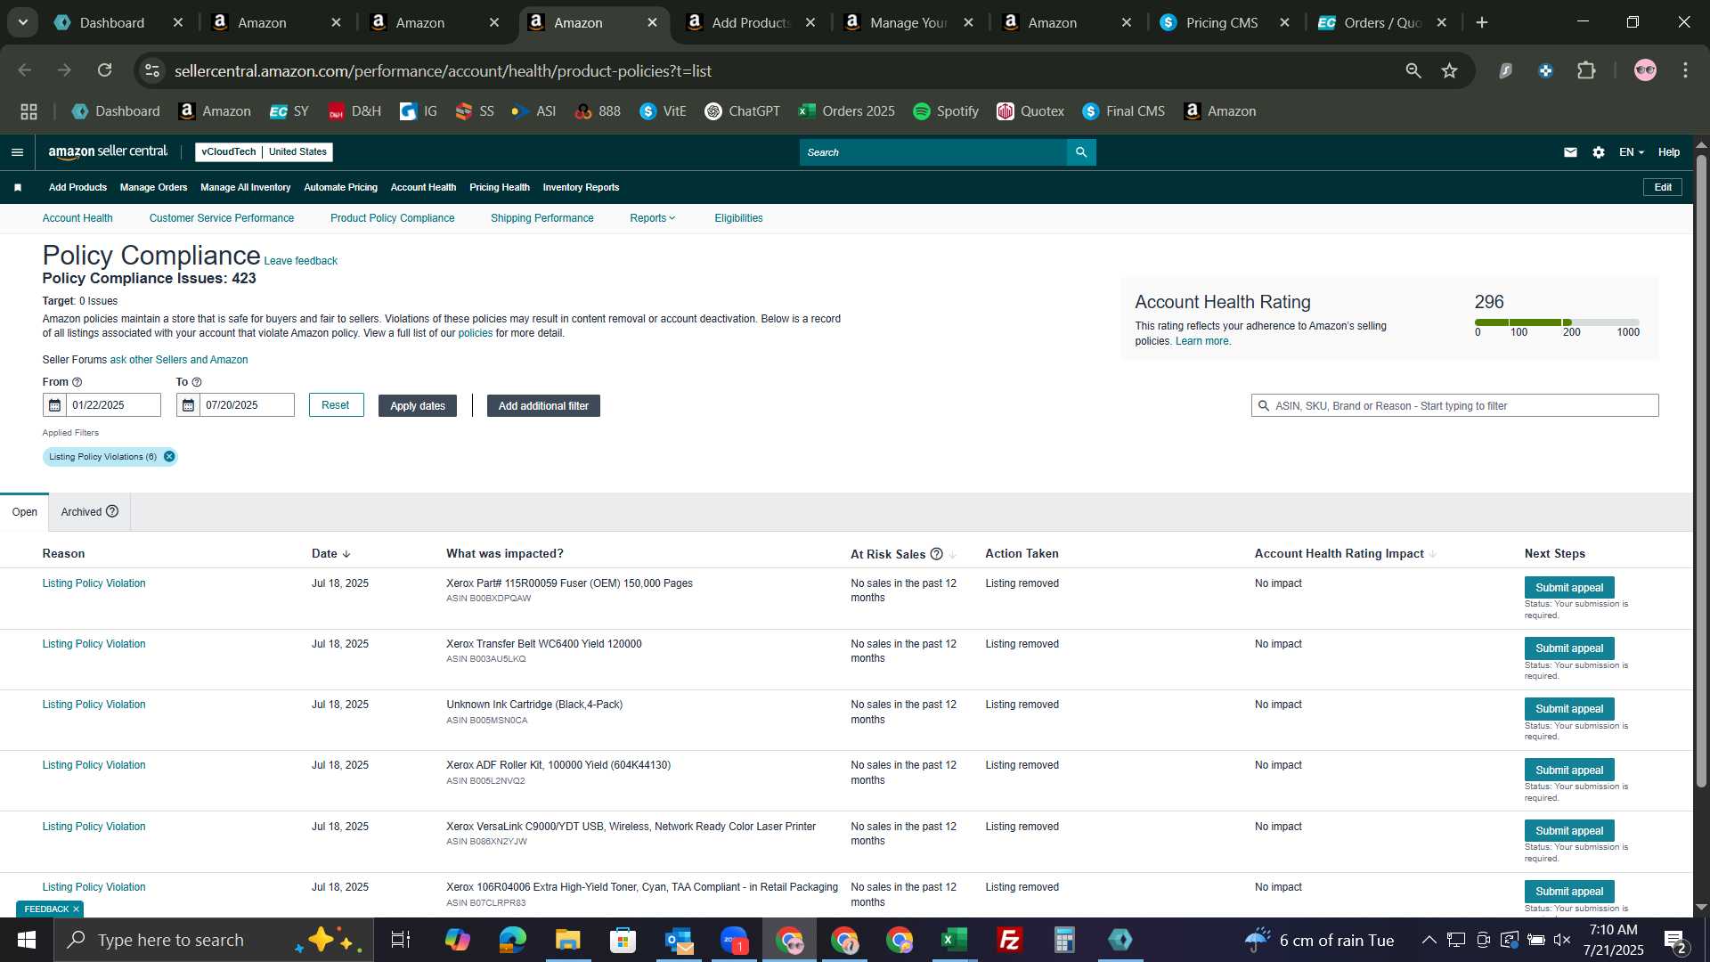Open the policies link in the description
Image resolution: width=1710 pixels, height=962 pixels.
[x=475, y=333]
